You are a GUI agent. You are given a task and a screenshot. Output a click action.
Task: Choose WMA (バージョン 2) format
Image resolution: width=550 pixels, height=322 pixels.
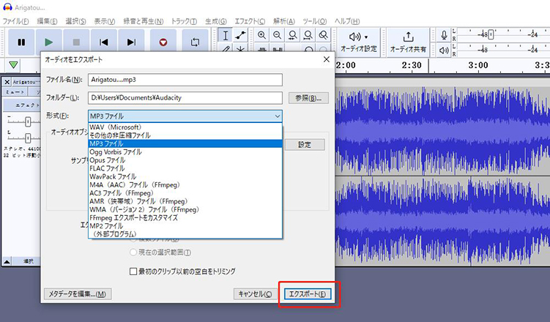185,209
